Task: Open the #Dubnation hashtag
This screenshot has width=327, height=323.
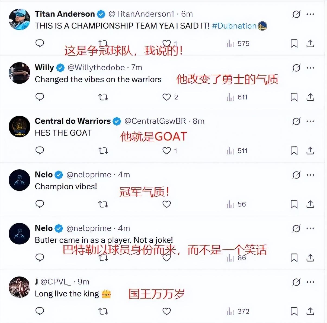Action: (234, 26)
